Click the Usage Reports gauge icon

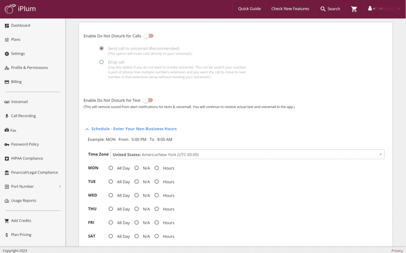coord(7,201)
